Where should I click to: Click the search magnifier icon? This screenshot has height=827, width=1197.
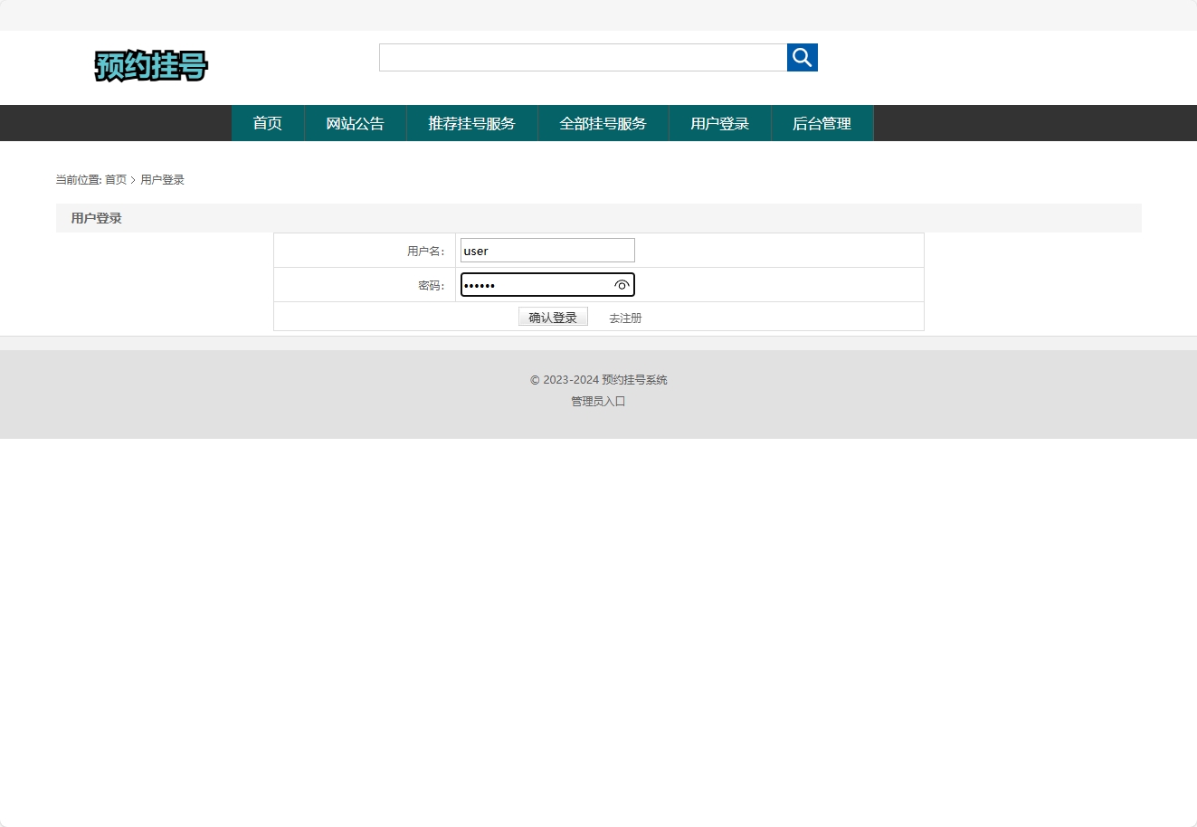pyautogui.click(x=802, y=57)
